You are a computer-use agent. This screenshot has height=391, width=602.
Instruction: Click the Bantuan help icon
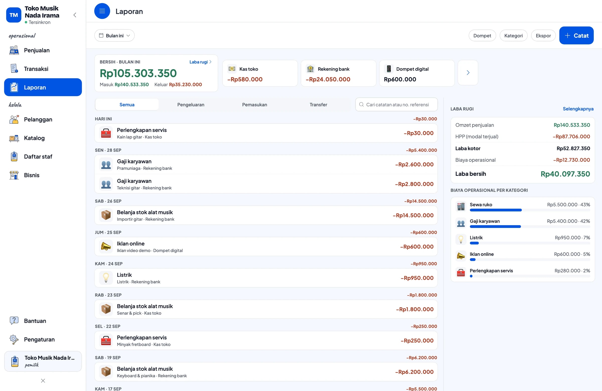(14, 321)
